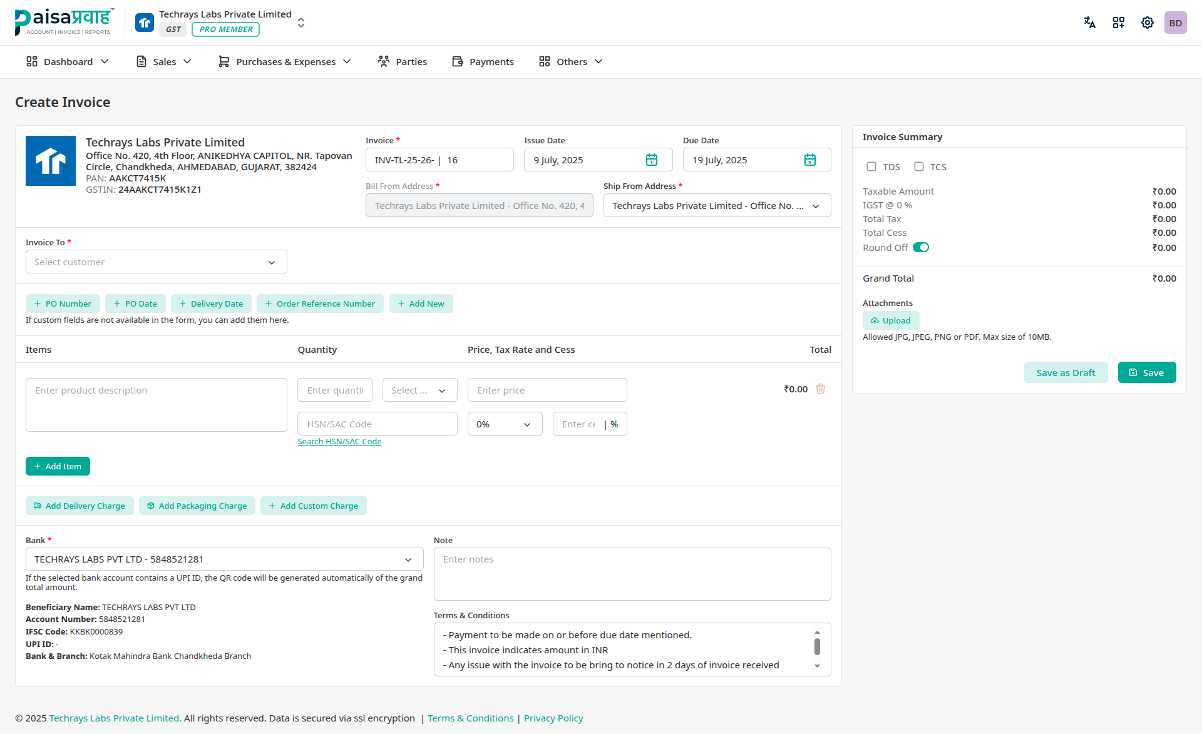Focus the Enter notes field
1202x734 pixels.
click(x=632, y=574)
